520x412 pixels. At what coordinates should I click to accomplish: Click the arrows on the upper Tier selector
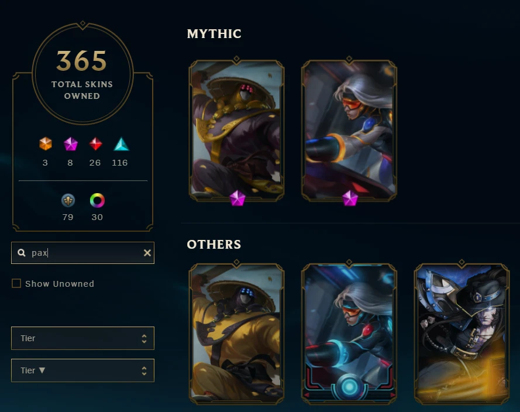click(x=144, y=338)
